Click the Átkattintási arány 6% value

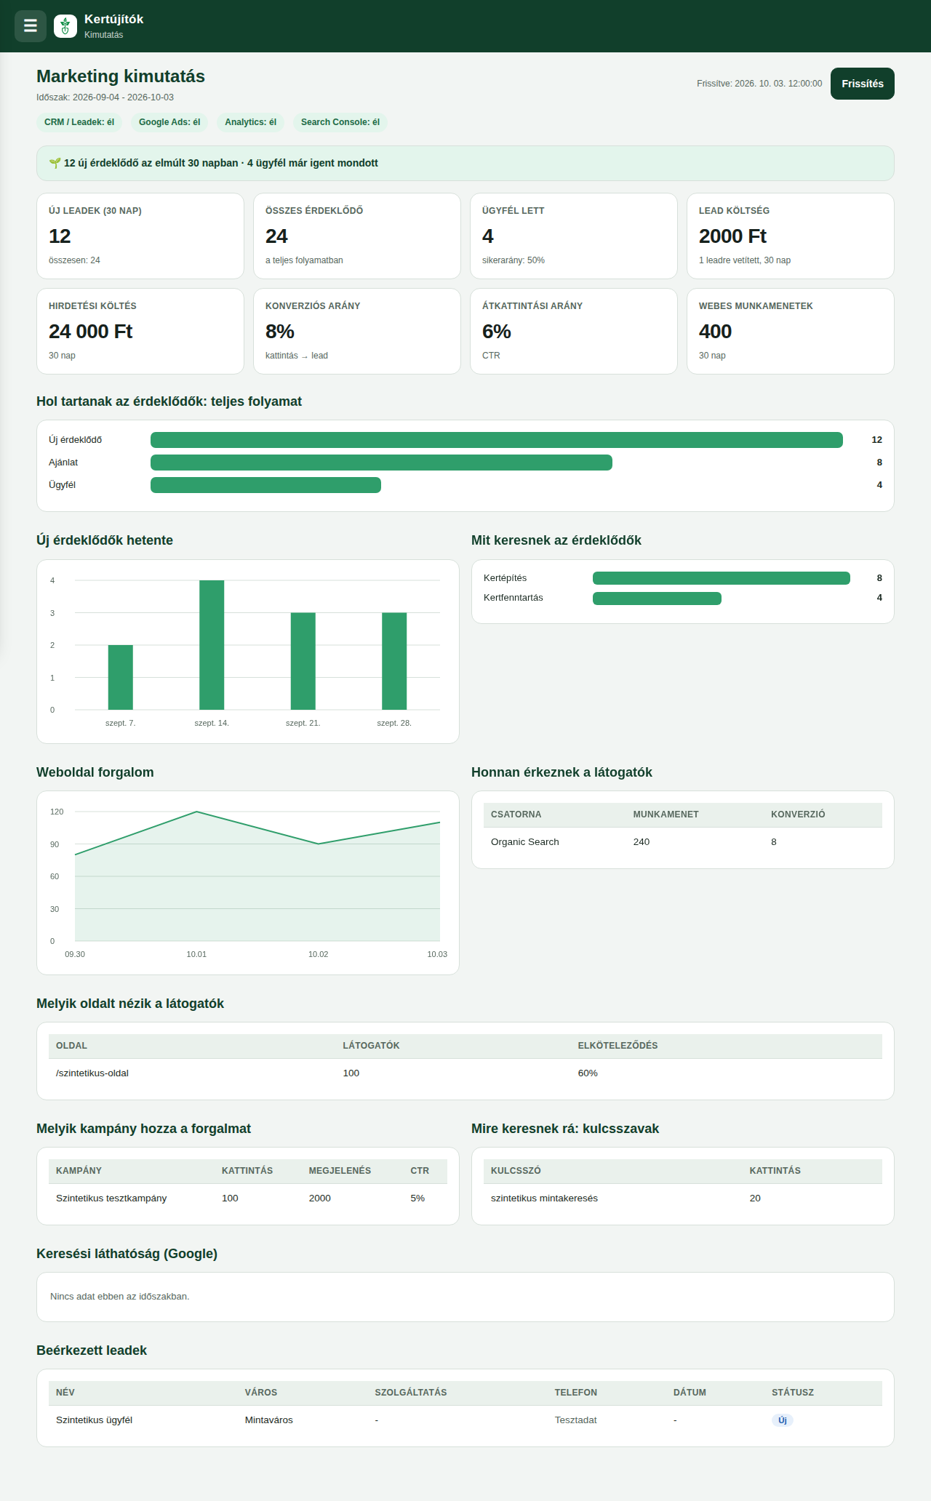tap(497, 332)
